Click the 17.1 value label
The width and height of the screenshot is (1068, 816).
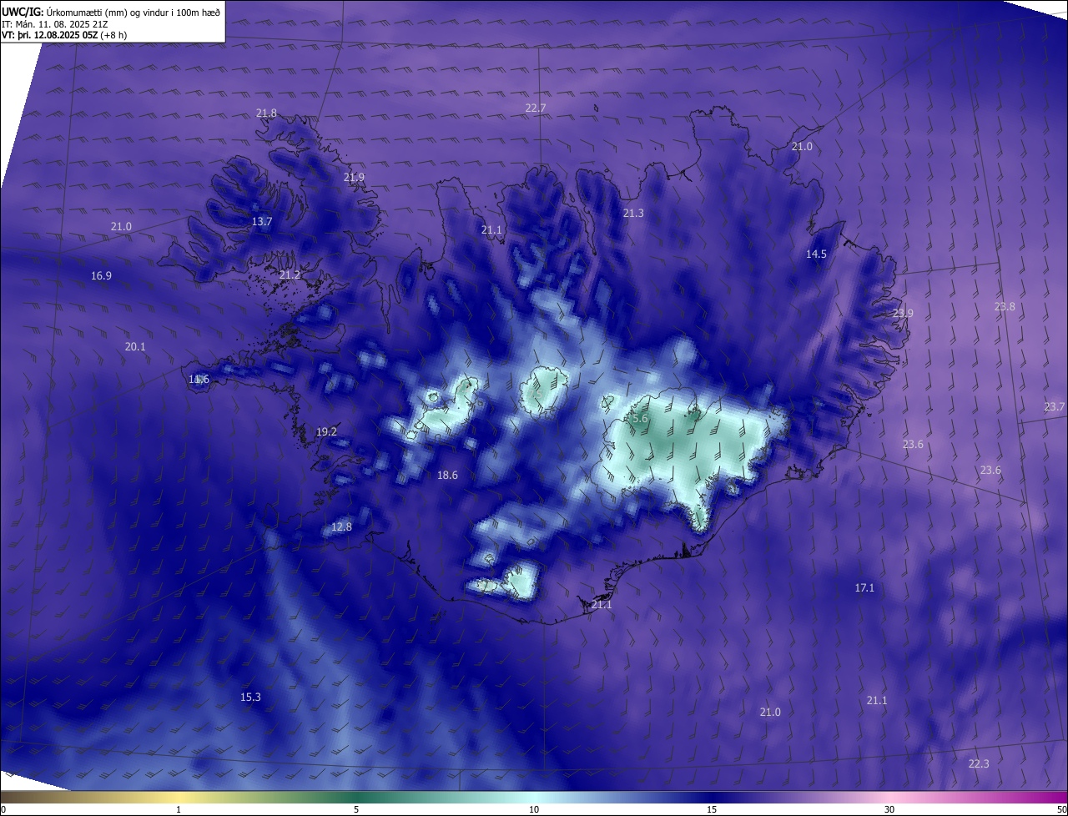pos(864,587)
